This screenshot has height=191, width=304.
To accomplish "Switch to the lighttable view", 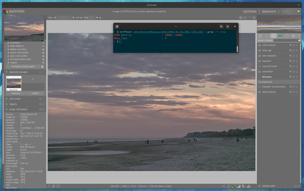I will point(249,11).
